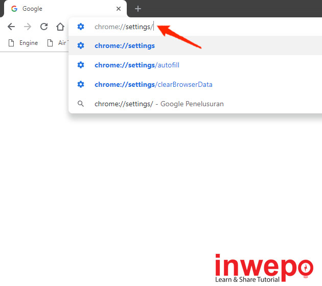Click the gear icon beside chrome://settings/autofill
Screen dimensions: 322x286
point(81,65)
